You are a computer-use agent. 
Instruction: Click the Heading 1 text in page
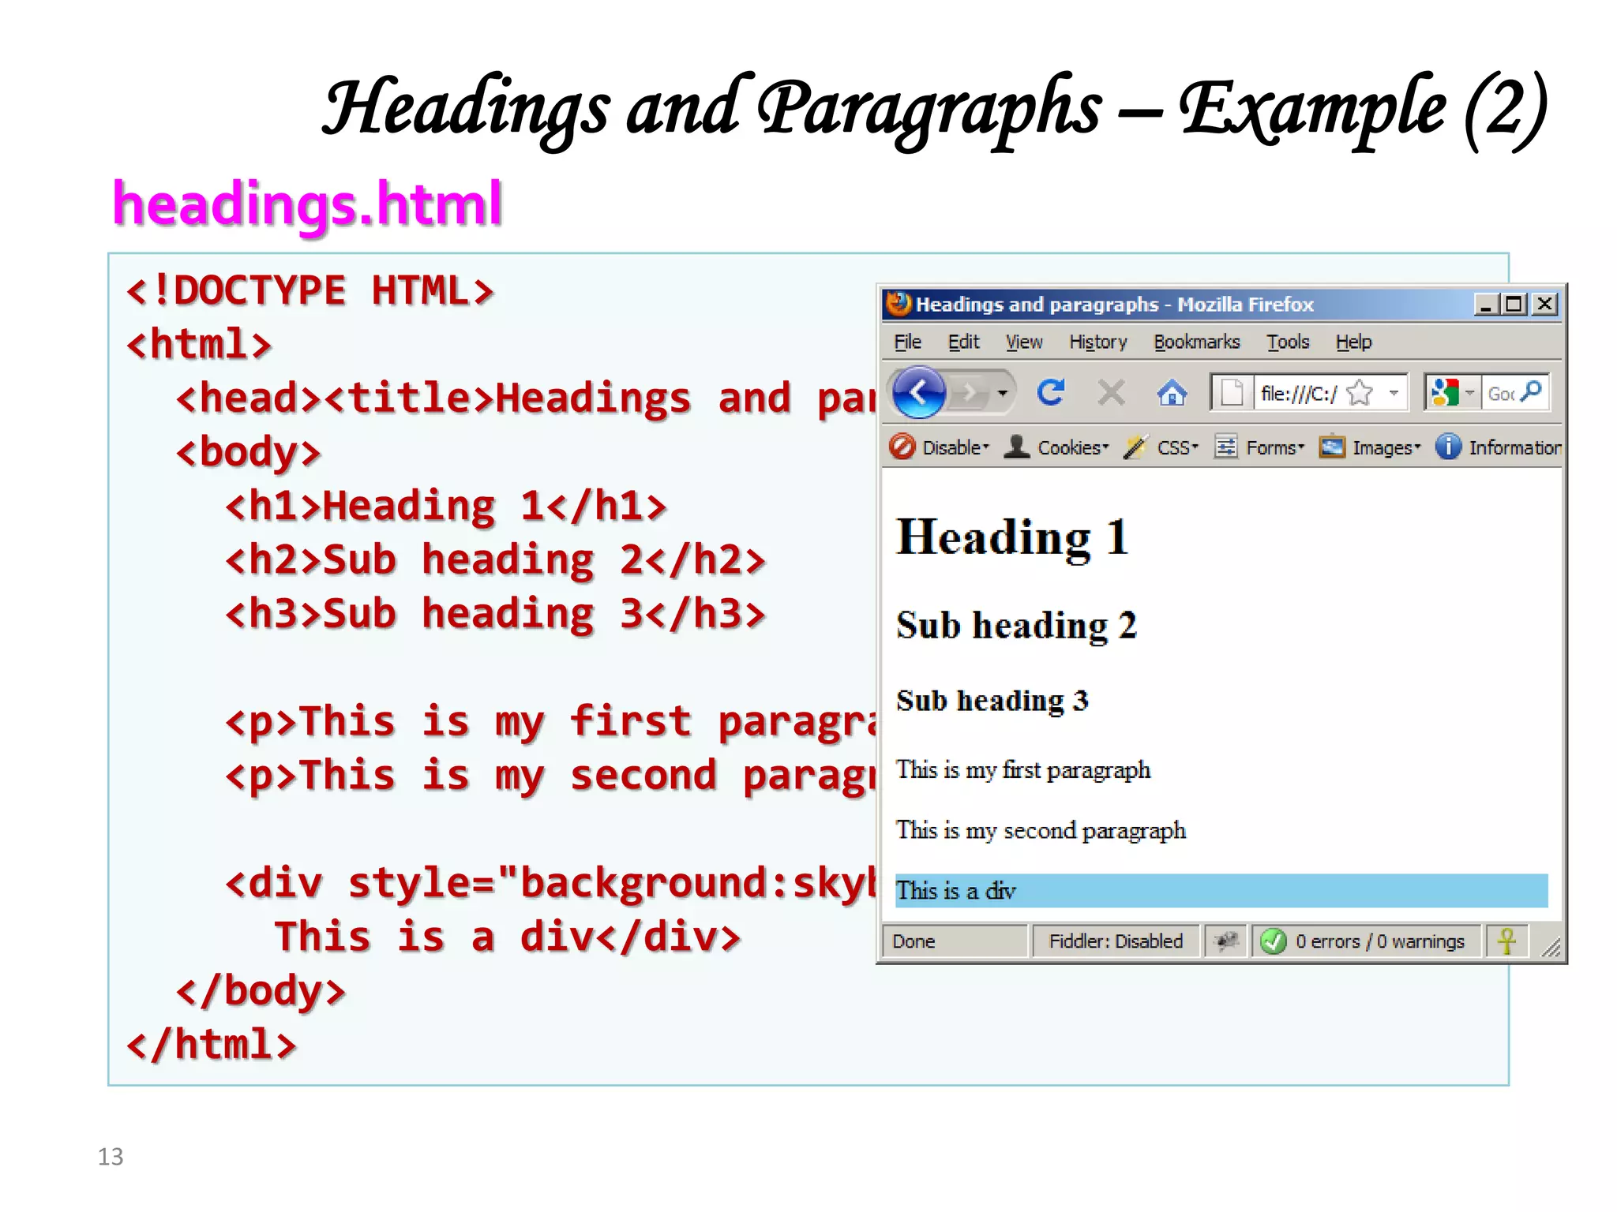coord(1012,537)
